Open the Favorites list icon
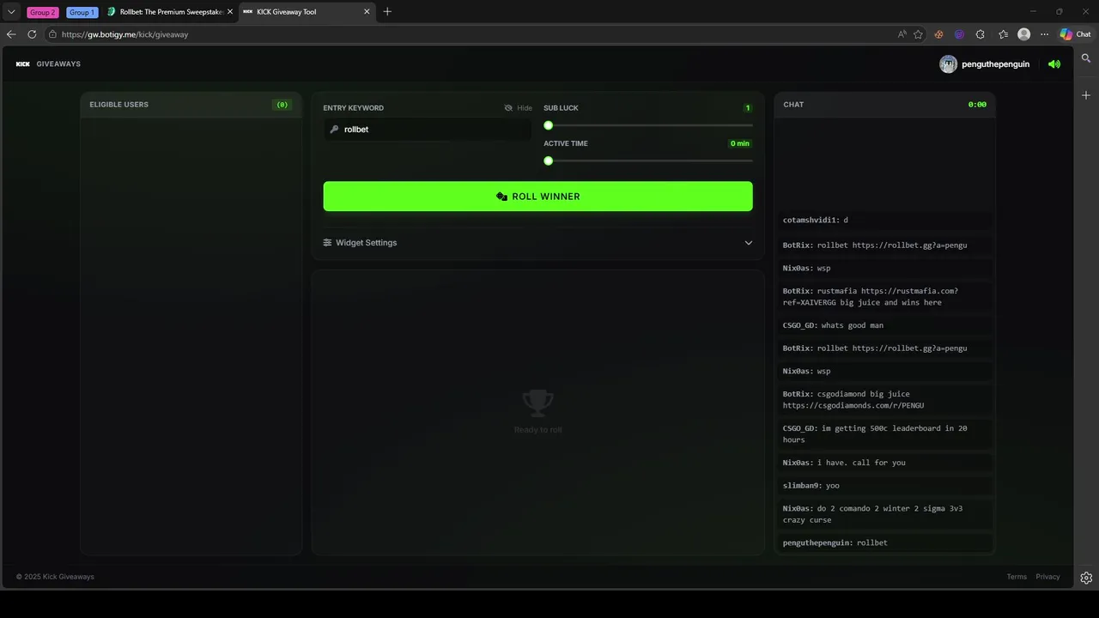This screenshot has height=618, width=1099. 1003,34
